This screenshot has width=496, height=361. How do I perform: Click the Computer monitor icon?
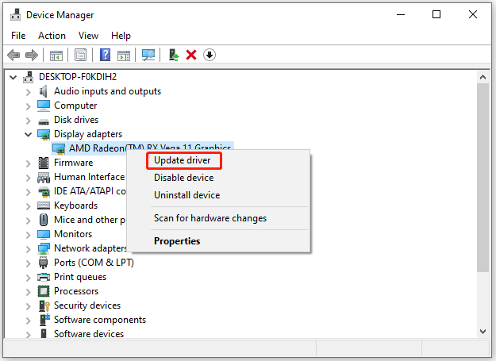point(44,106)
